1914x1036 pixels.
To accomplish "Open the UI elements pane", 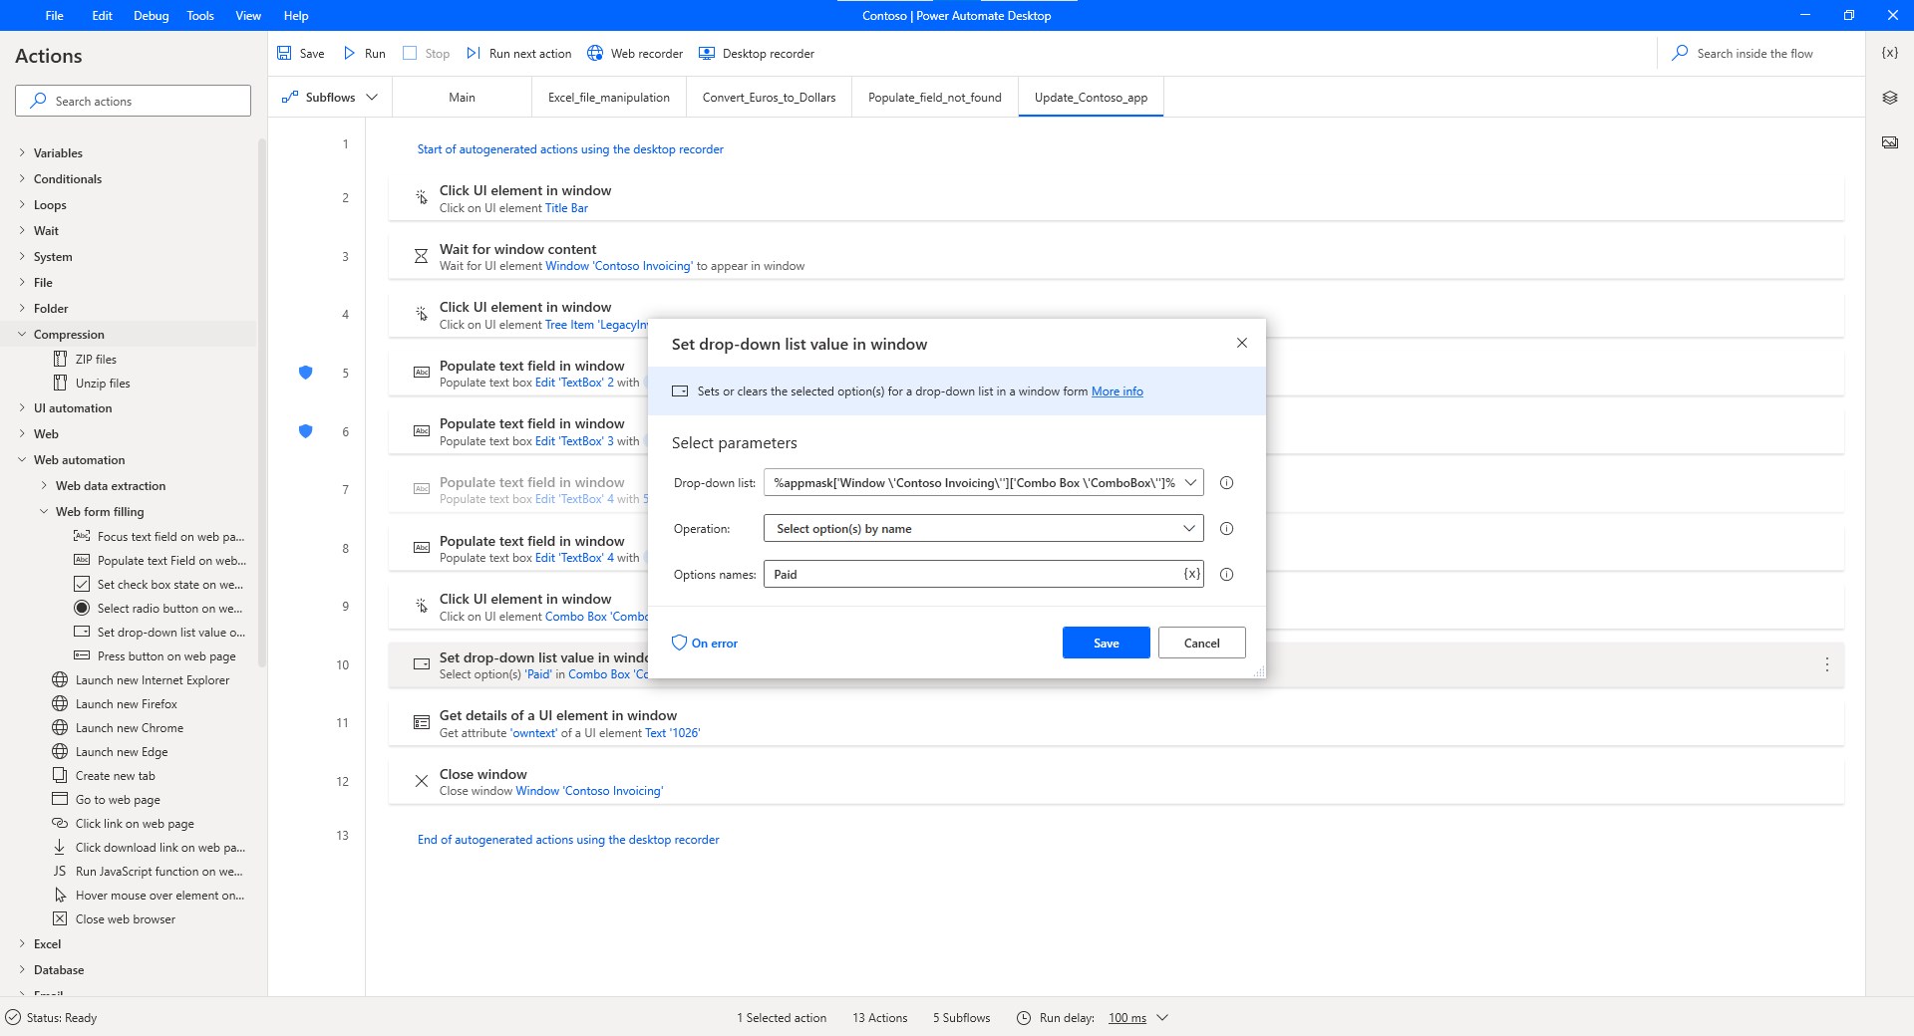I will [x=1889, y=98].
